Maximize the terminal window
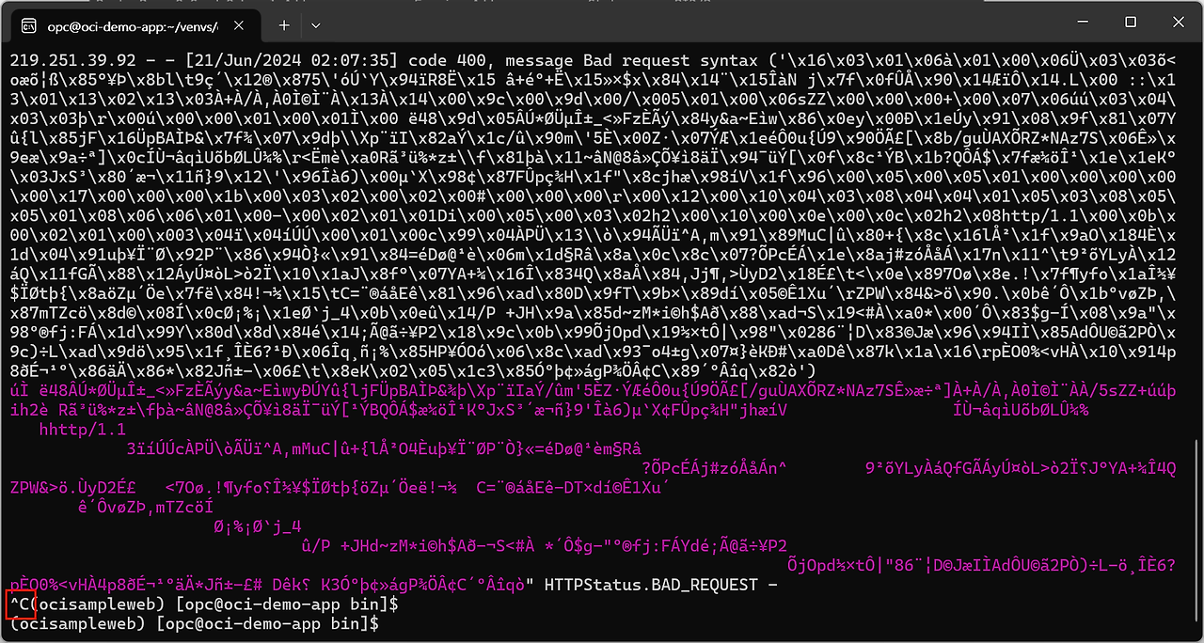1204x643 pixels. (1131, 23)
